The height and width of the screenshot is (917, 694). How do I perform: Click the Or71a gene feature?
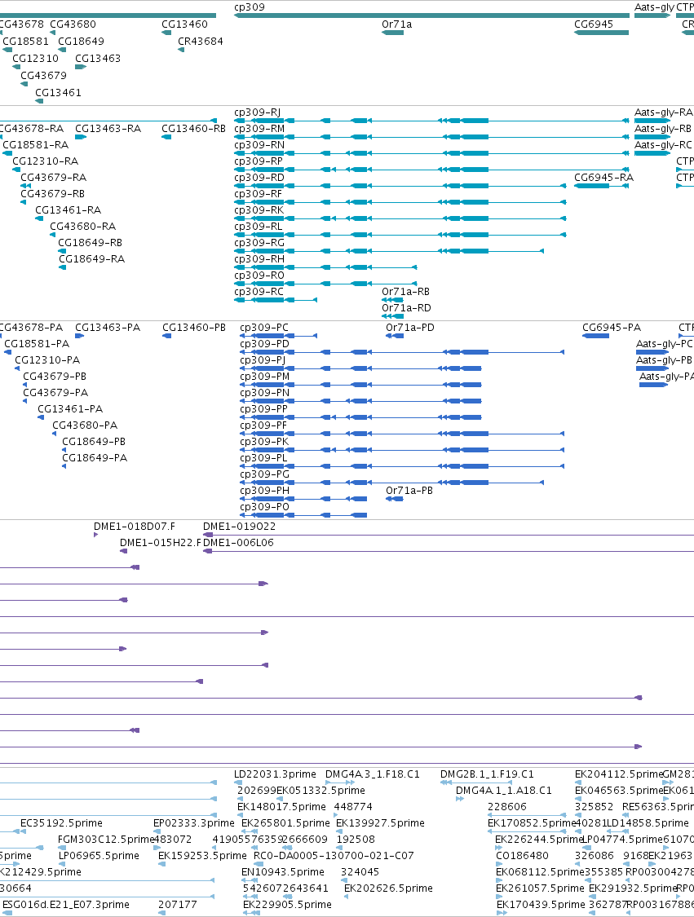click(x=392, y=33)
